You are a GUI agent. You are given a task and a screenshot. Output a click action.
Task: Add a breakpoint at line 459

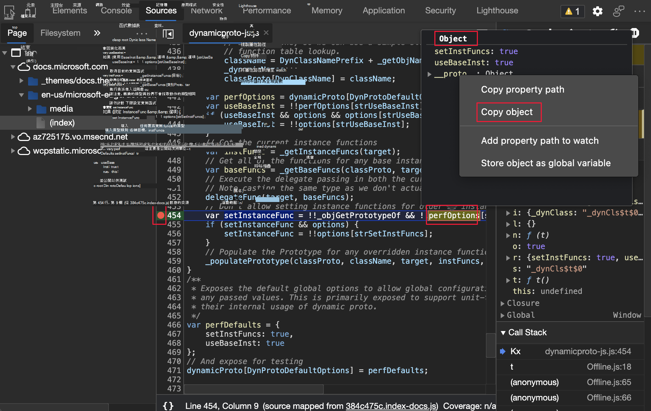click(x=174, y=261)
